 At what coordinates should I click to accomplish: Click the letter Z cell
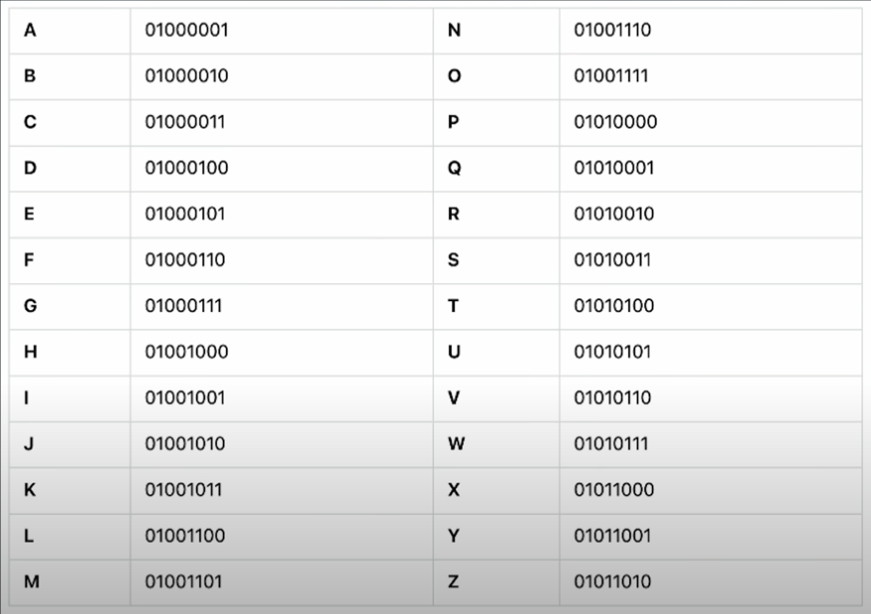496,582
